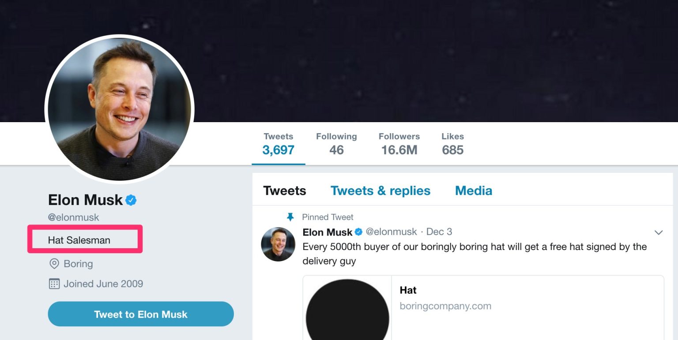This screenshot has height=340, width=678.
Task: Expand the pinned tweet options chevron
Action: [x=658, y=232]
